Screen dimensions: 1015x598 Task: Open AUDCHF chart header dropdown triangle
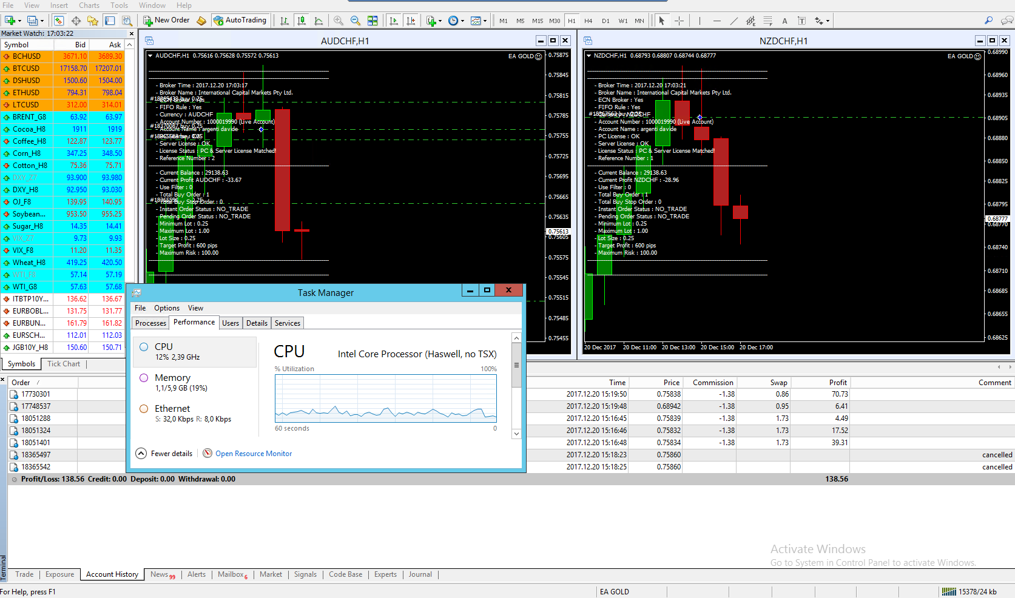[150, 56]
